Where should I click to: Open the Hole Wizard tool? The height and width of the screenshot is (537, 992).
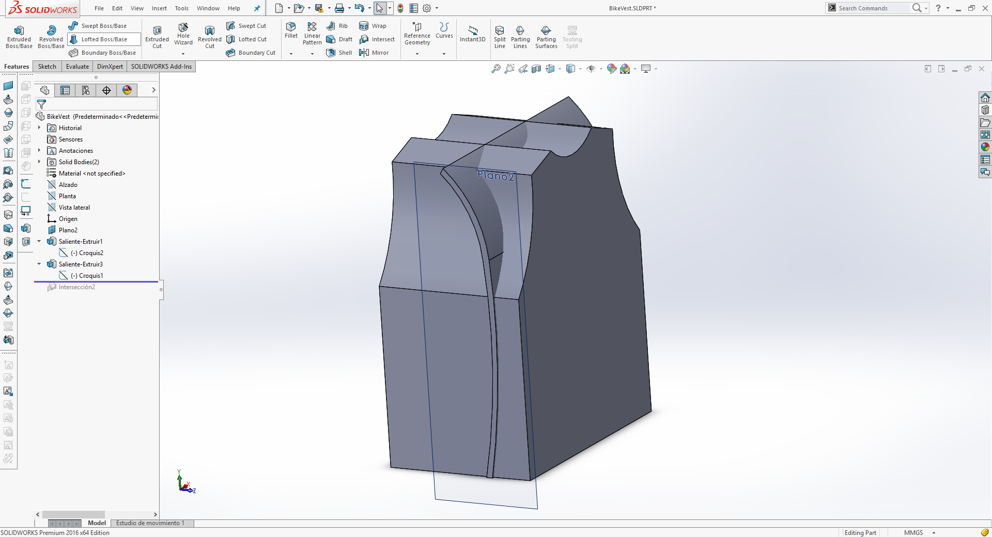(183, 34)
